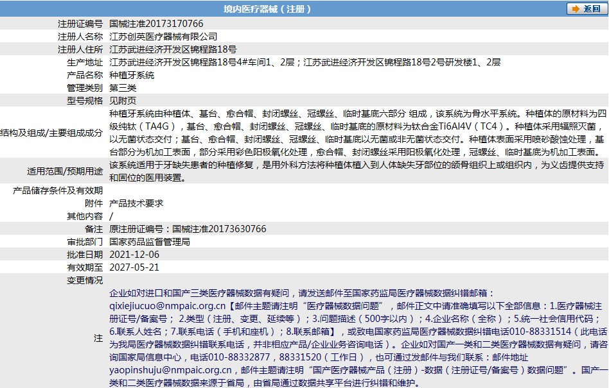This screenshot has width=609, height=388.
Task: Click intended use text starting 该系统适用于牙缺失患者
Action: click(x=357, y=171)
